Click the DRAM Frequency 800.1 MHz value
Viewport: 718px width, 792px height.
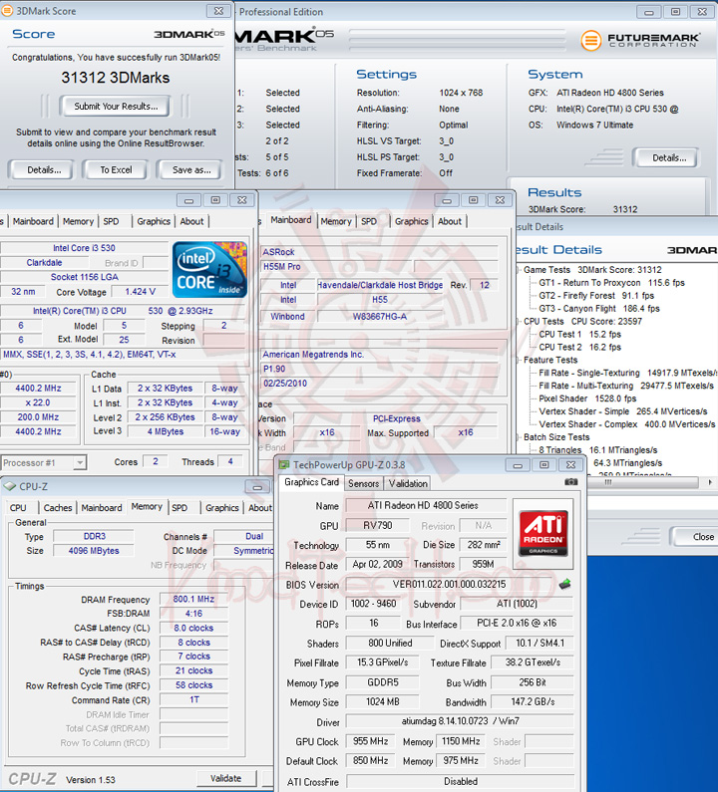193,599
